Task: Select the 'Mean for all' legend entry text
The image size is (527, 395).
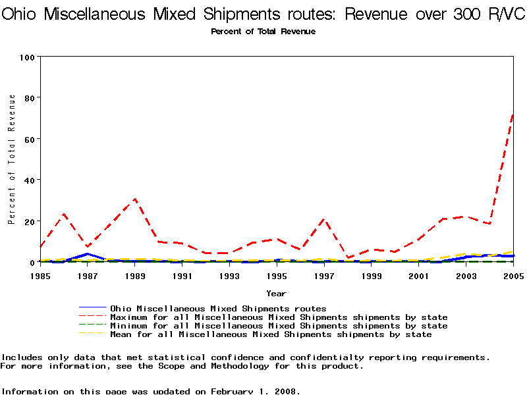Action: (x=271, y=334)
